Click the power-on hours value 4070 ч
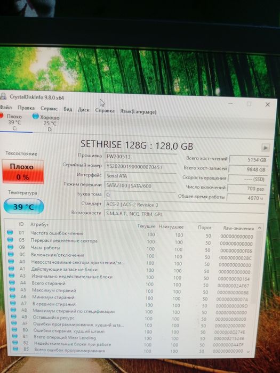The image size is (280, 373). coord(246,198)
